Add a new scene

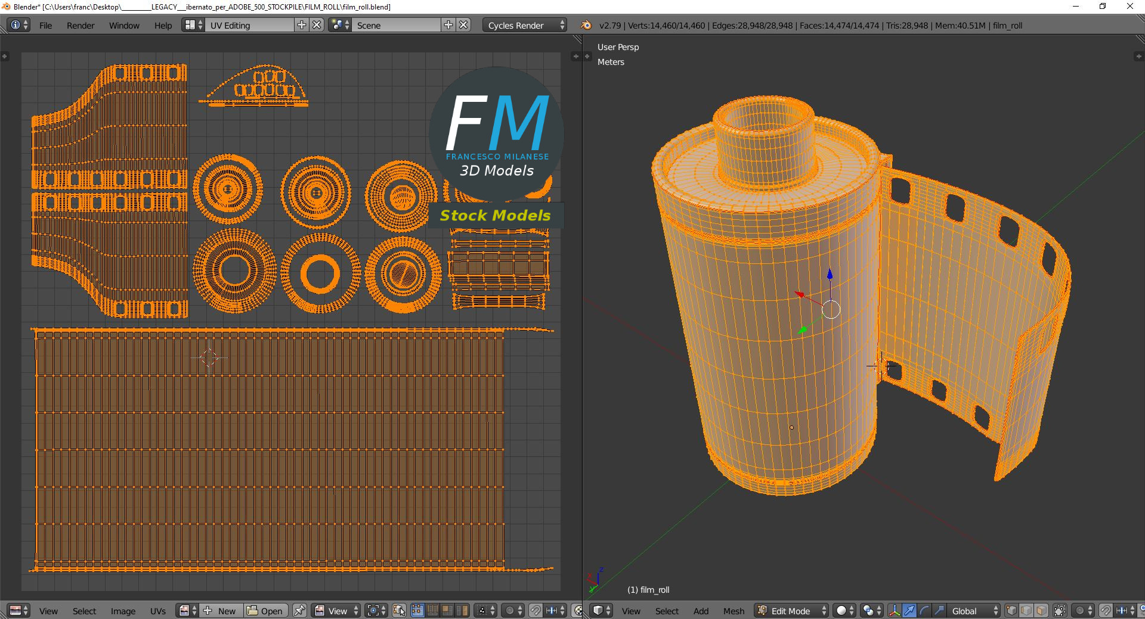[448, 25]
